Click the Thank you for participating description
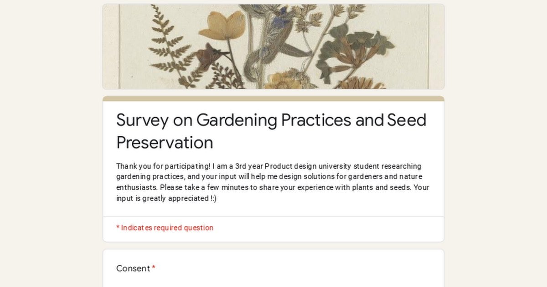The height and width of the screenshot is (287, 547). pyautogui.click(x=273, y=182)
